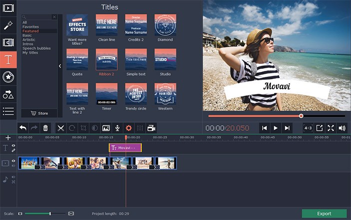Select the Quote title thumbnail

point(77,59)
